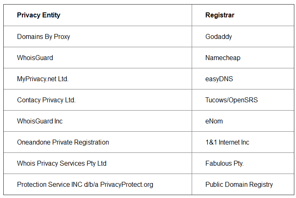Click the Tucows/OpenSRS registrar cell
The width and height of the screenshot is (296, 198).
click(231, 100)
